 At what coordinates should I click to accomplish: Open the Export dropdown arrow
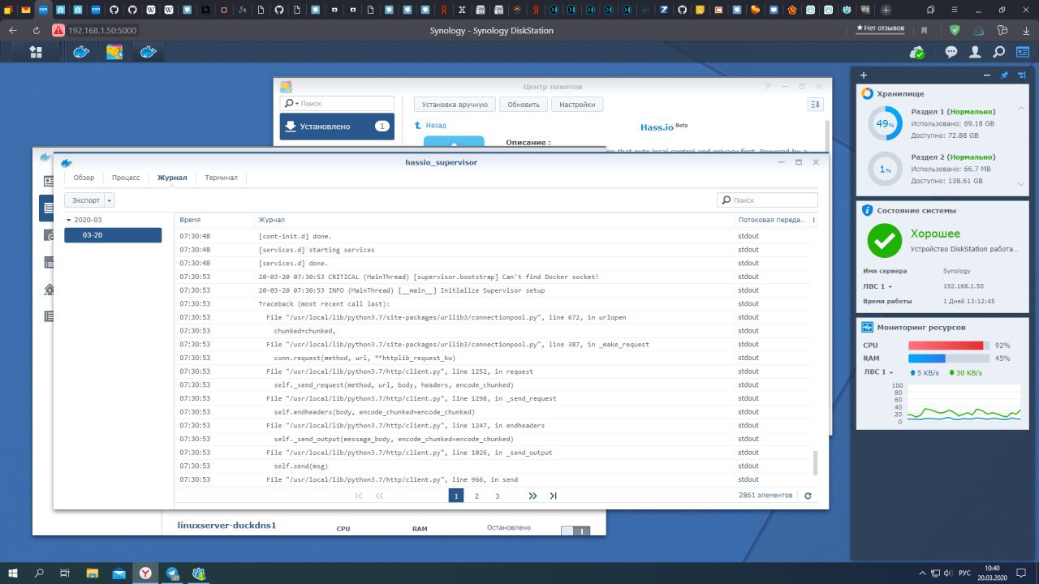(110, 200)
